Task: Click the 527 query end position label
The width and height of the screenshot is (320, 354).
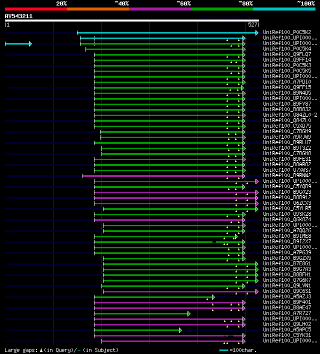Action: (252, 25)
